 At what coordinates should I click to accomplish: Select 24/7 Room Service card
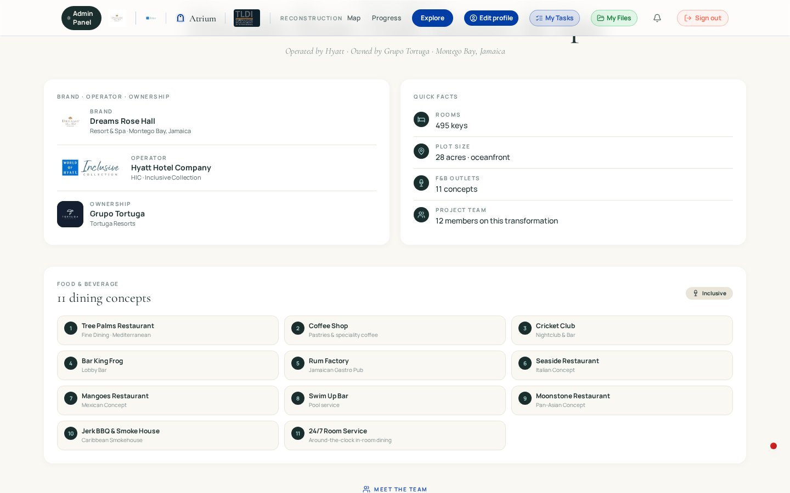(x=395, y=435)
